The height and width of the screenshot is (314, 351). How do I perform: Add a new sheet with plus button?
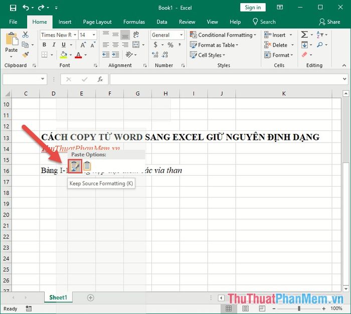(x=90, y=297)
